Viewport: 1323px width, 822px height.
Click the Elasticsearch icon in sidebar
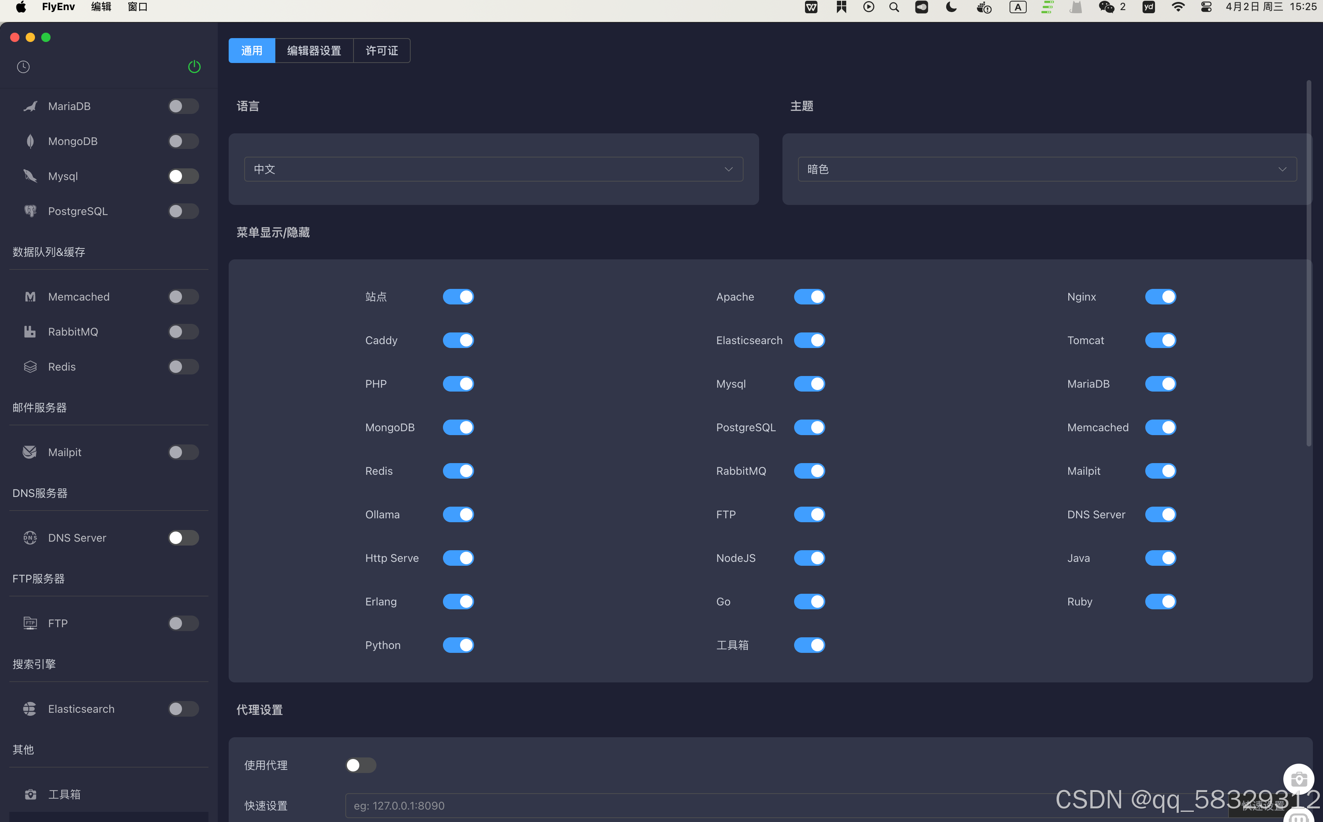(30, 708)
